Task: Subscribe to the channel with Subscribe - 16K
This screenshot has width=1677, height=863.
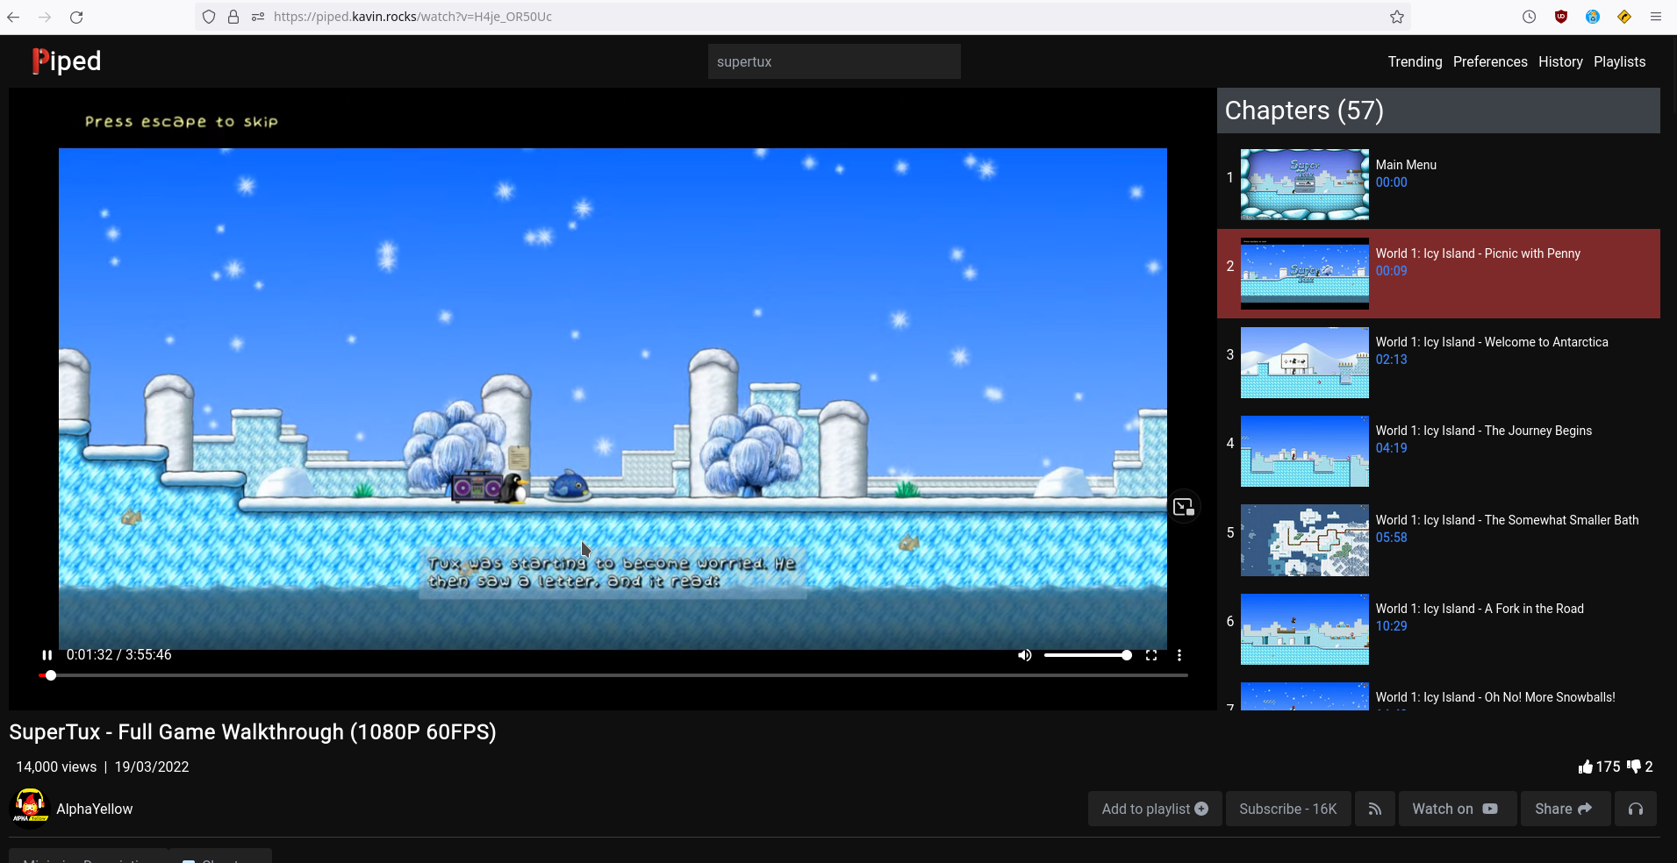Action: pyautogui.click(x=1287, y=809)
